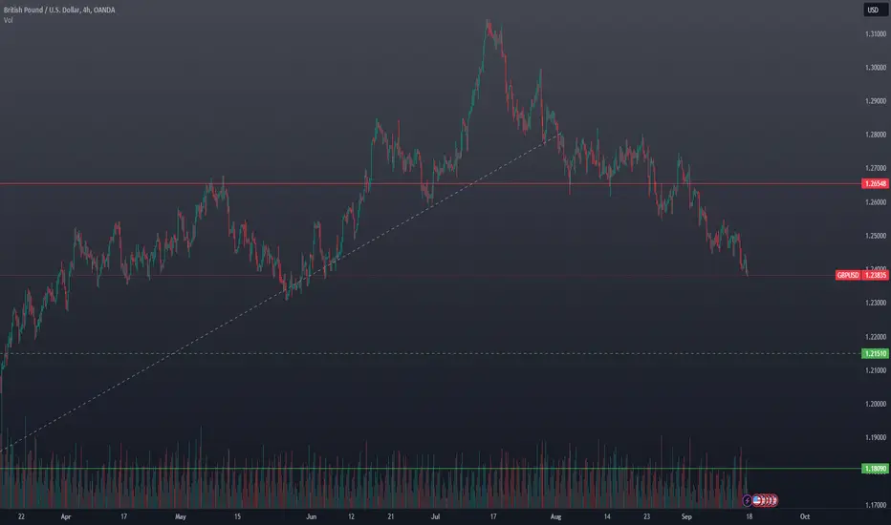The width and height of the screenshot is (891, 525).
Task: Open the US flag economic event marker
Action: [x=757, y=500]
